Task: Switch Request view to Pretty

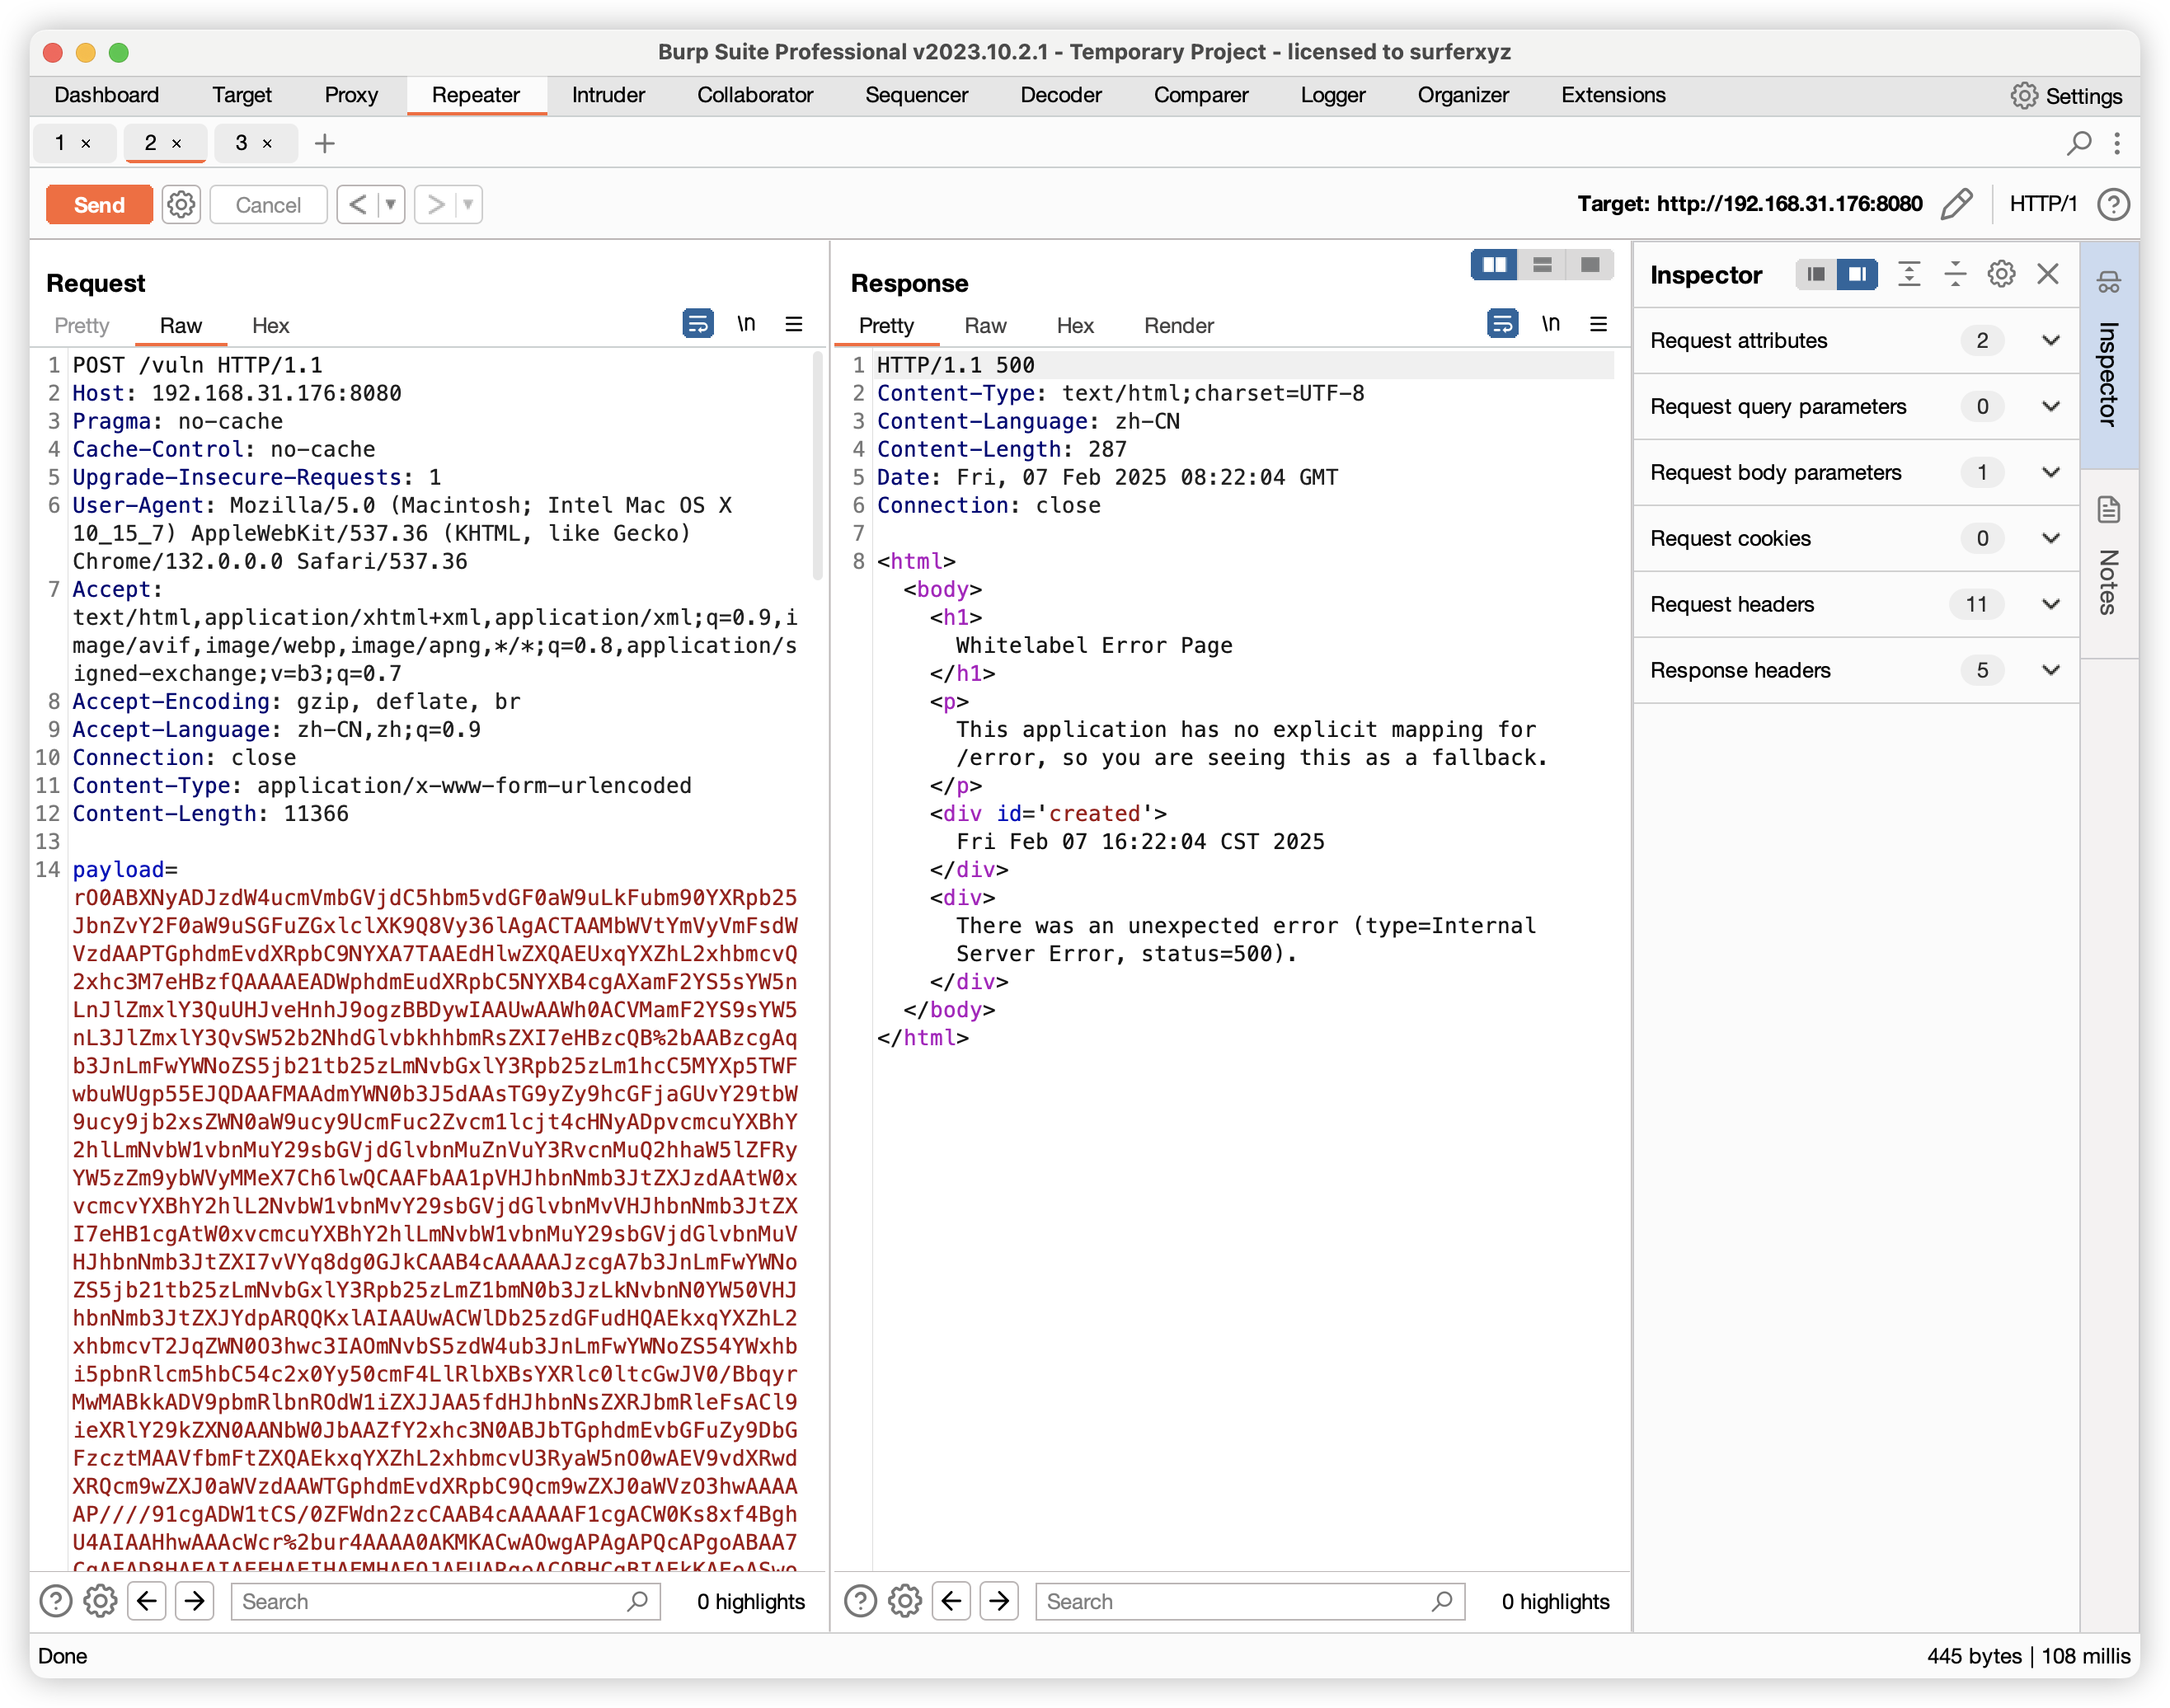Action: coord(82,326)
